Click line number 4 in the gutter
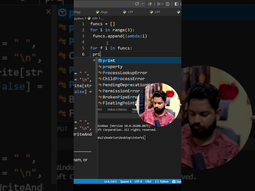Viewport: 255px width, 191px height. (x=83, y=42)
